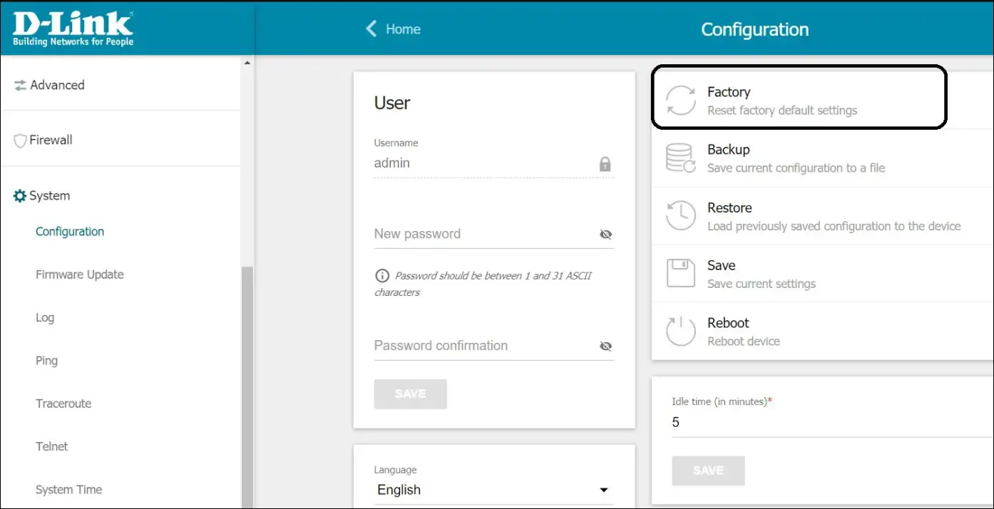Click the lock icon in Username field

605,165
